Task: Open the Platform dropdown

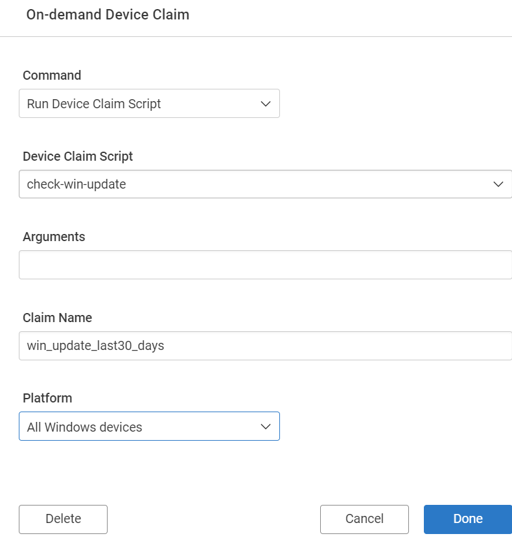Action: [x=149, y=426]
